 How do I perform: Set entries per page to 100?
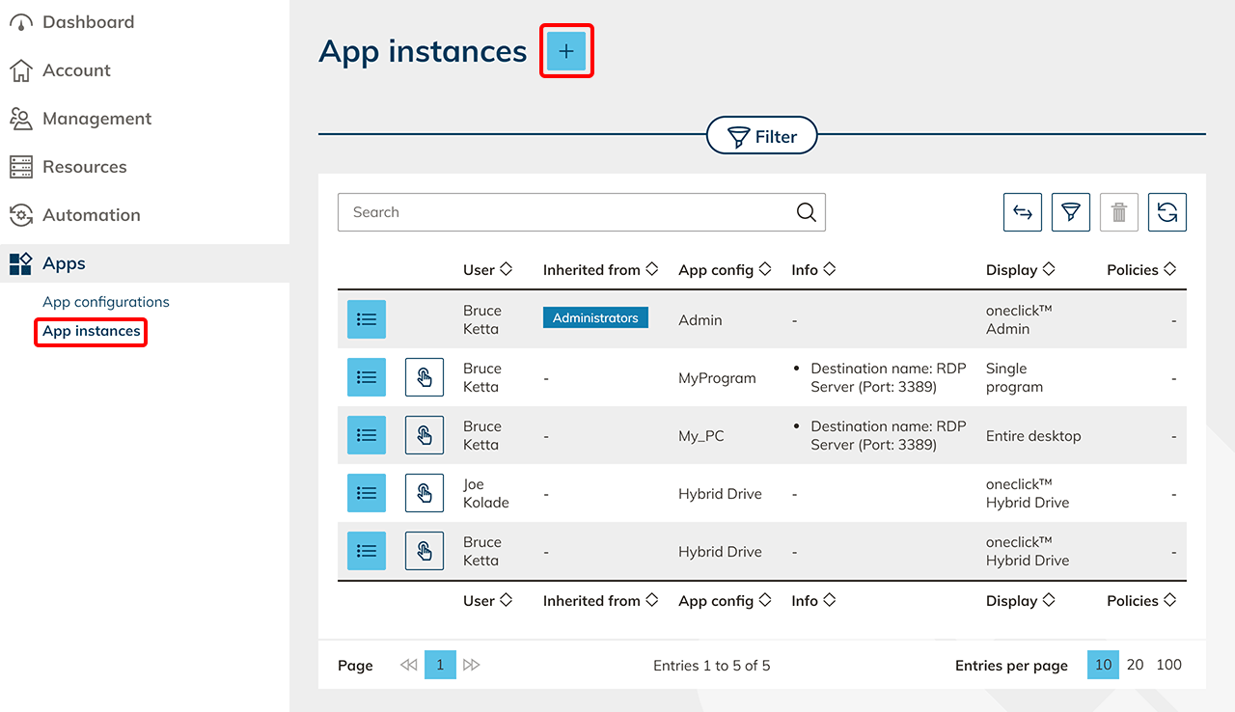tap(1168, 665)
